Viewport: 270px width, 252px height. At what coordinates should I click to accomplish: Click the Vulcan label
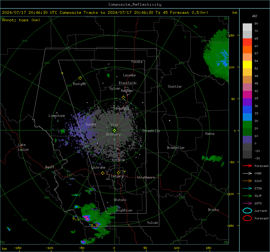[x=152, y=223]
